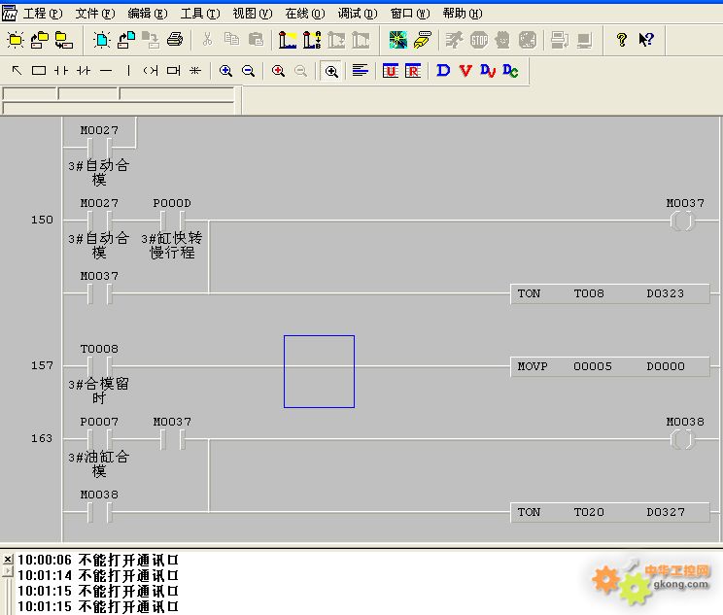Click the STOP sign icon

[479, 40]
